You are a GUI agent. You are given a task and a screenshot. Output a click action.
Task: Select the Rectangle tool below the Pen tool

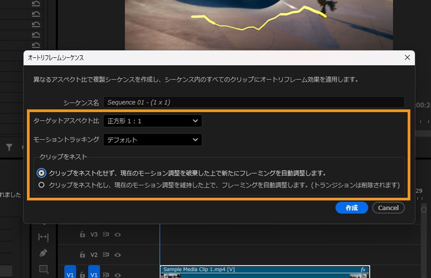[44, 269]
